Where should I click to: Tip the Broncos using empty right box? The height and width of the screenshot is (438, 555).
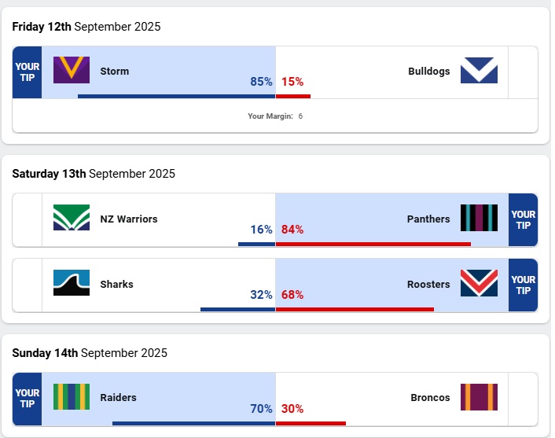523,399
